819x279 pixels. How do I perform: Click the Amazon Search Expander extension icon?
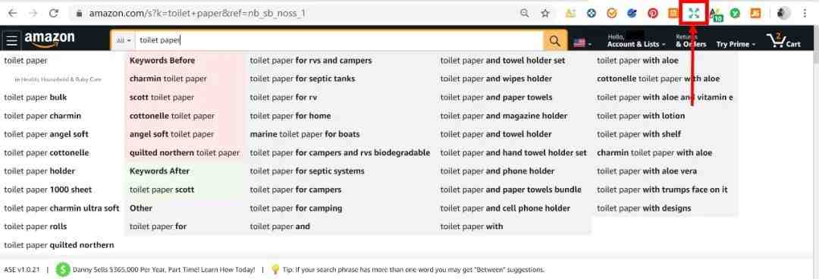[x=694, y=14]
